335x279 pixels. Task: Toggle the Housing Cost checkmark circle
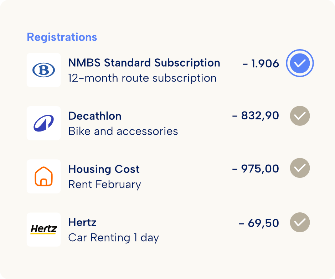point(300,168)
